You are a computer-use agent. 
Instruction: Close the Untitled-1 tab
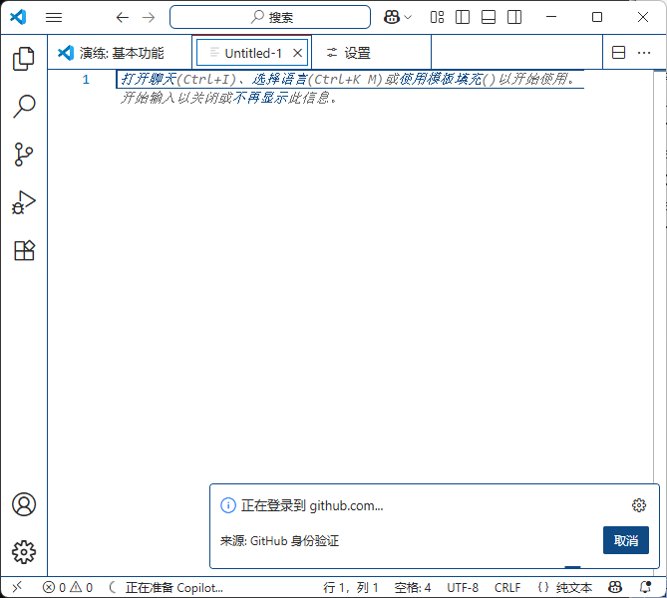(x=298, y=53)
